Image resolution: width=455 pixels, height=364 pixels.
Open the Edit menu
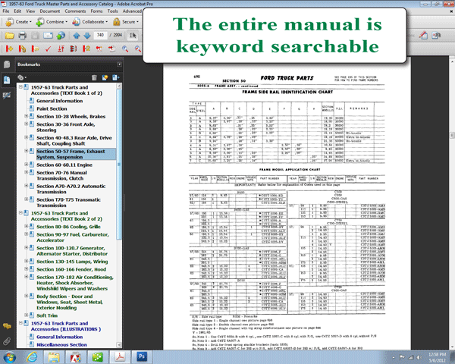point(17,11)
